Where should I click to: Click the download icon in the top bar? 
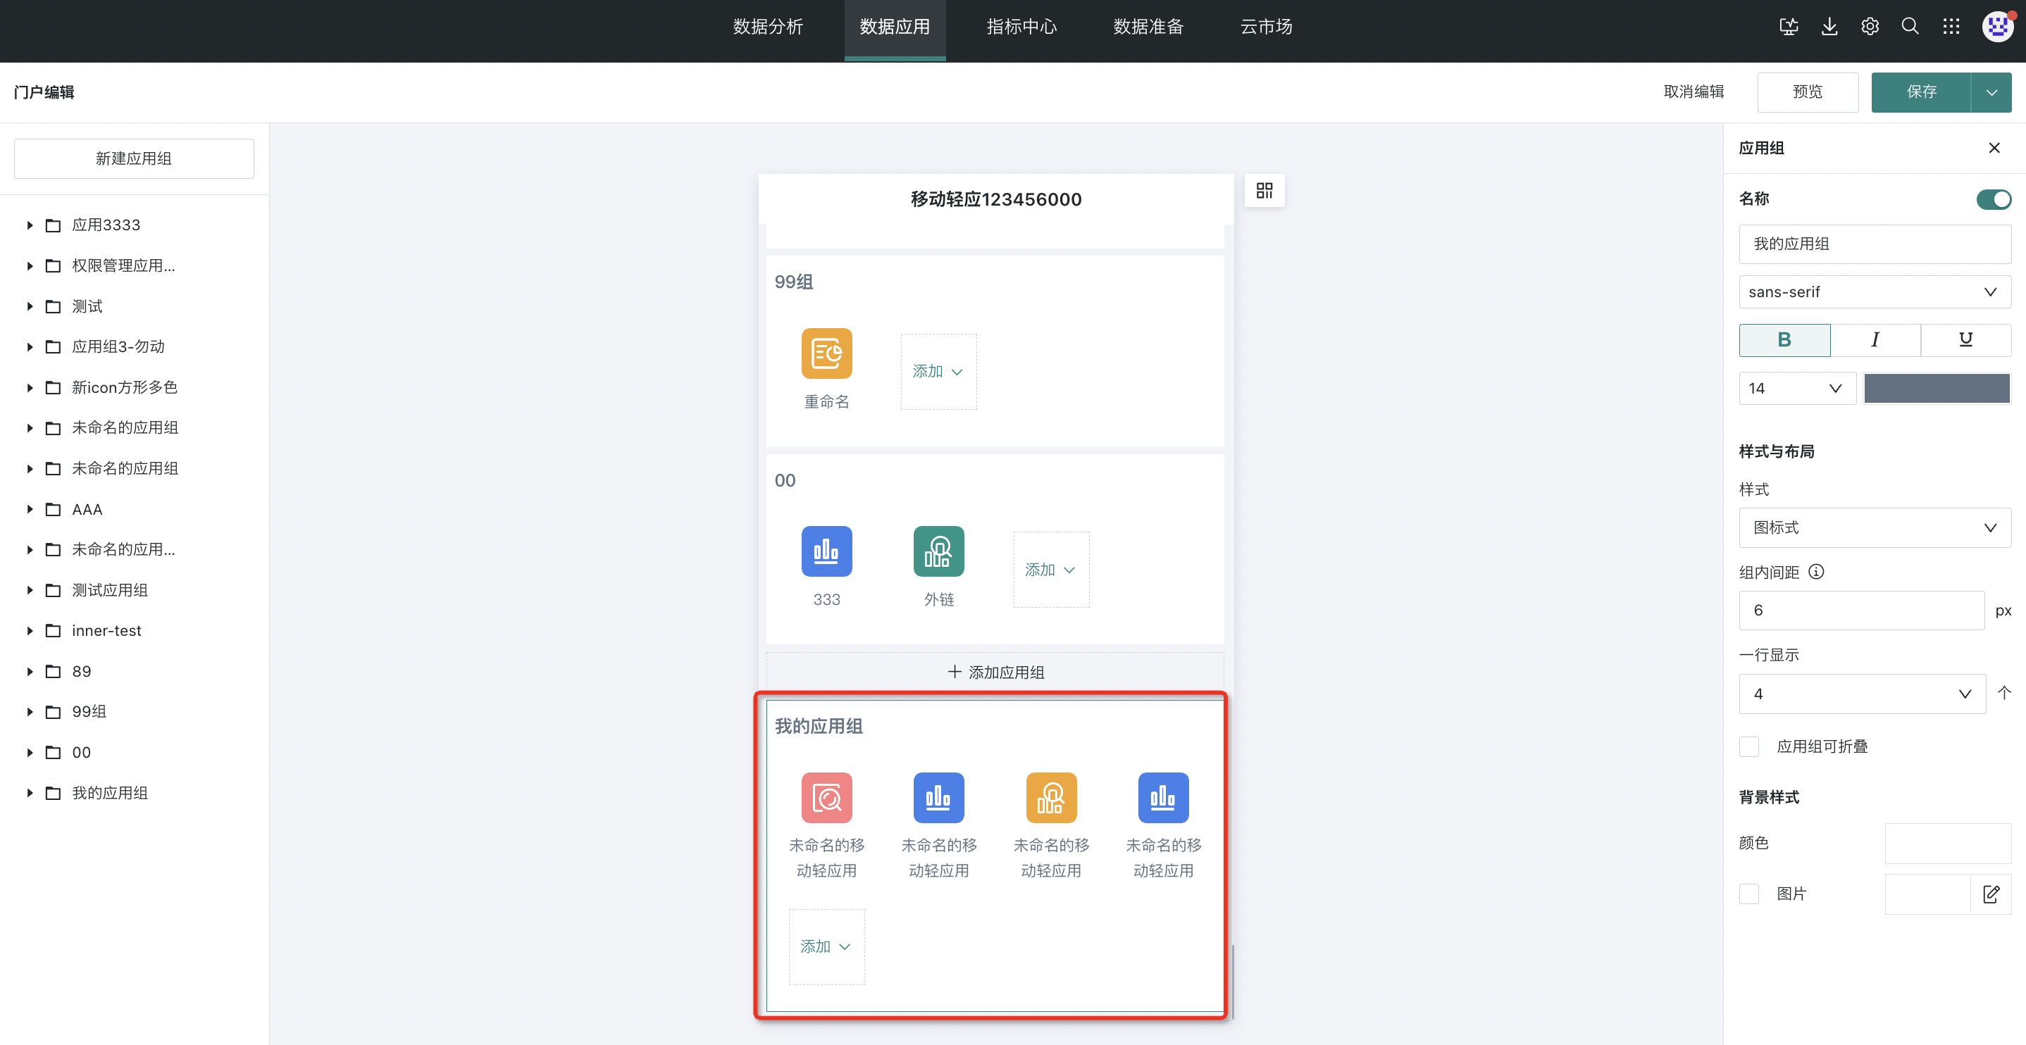[x=1829, y=27]
